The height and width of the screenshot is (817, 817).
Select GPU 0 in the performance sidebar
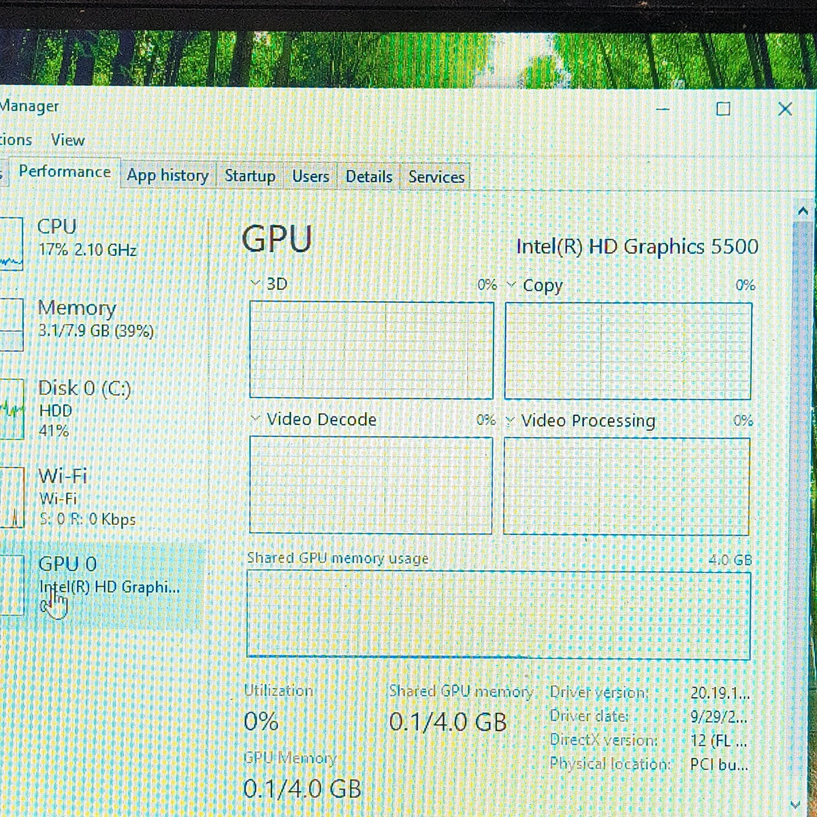102,584
